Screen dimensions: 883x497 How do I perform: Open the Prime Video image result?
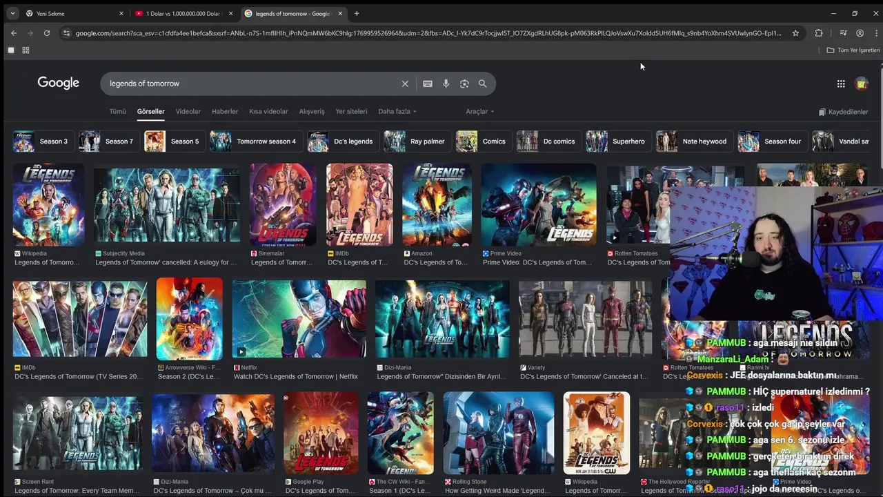coord(539,204)
